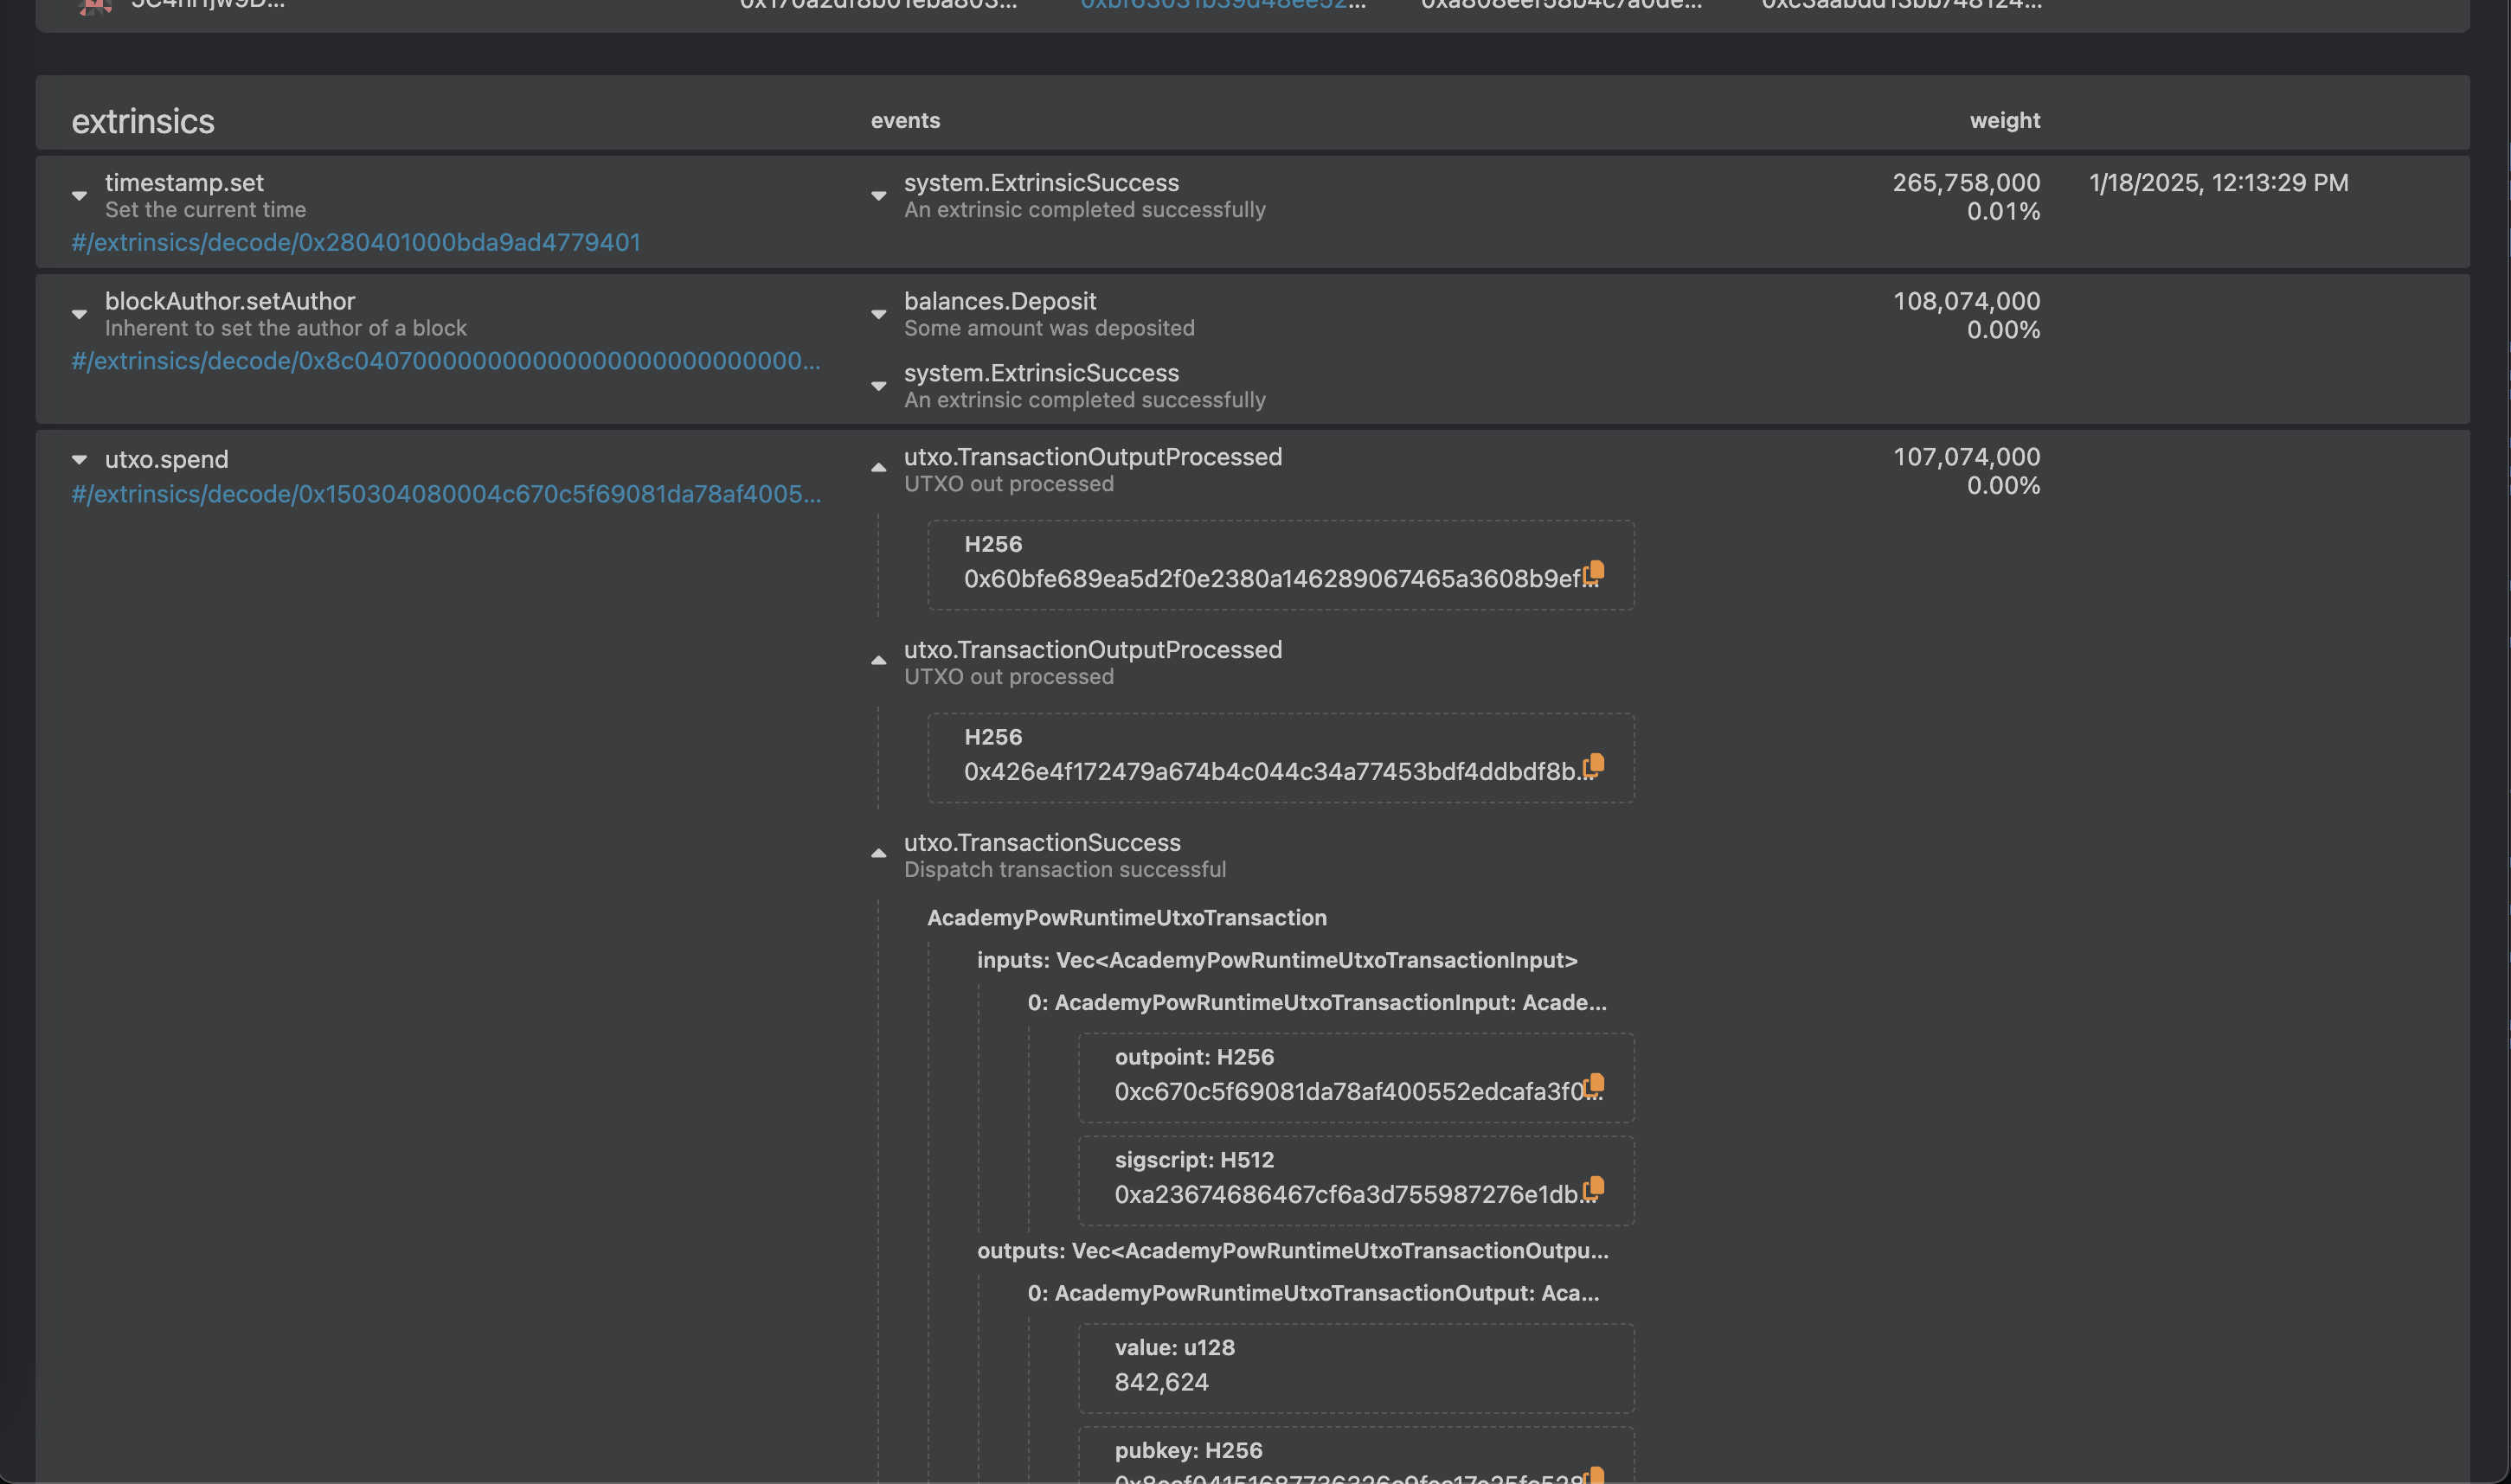Viewport: 2511px width, 1484px height.
Task: Open the blockAuthor.setAuthor decode link
Action: (x=445, y=361)
